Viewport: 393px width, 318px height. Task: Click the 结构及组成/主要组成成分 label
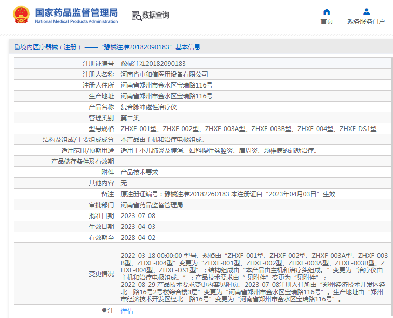coord(78,140)
